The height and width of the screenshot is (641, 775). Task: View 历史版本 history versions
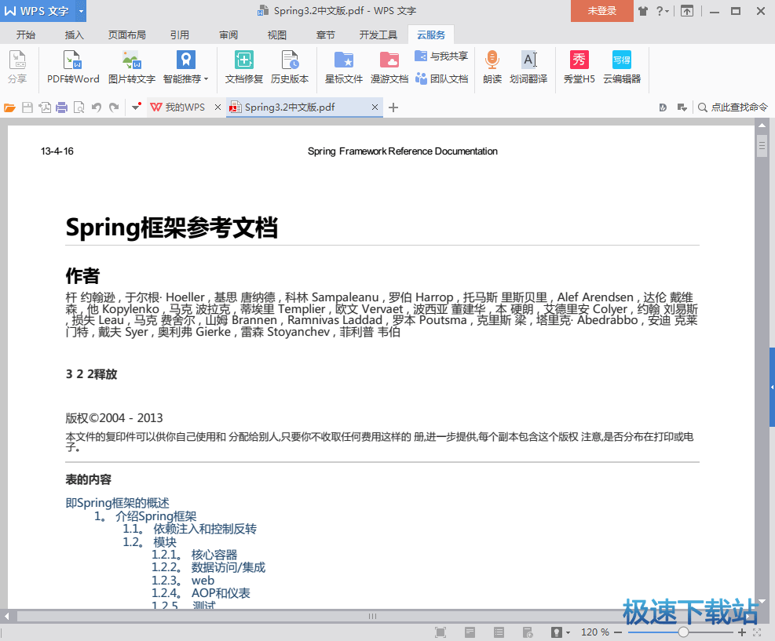(290, 67)
